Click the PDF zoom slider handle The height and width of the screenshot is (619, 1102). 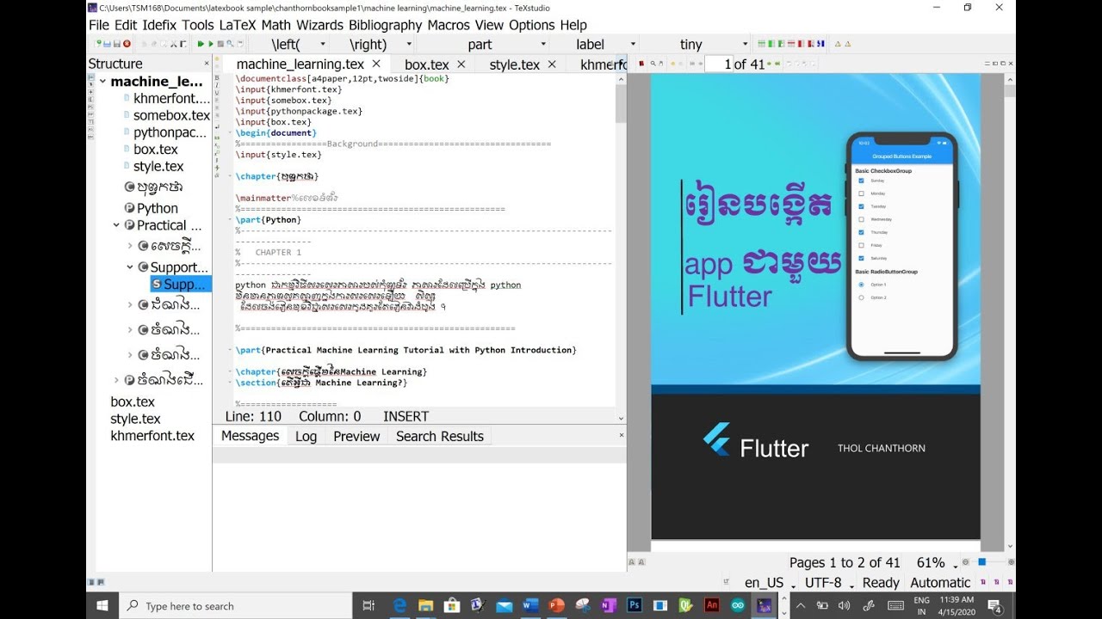click(981, 562)
